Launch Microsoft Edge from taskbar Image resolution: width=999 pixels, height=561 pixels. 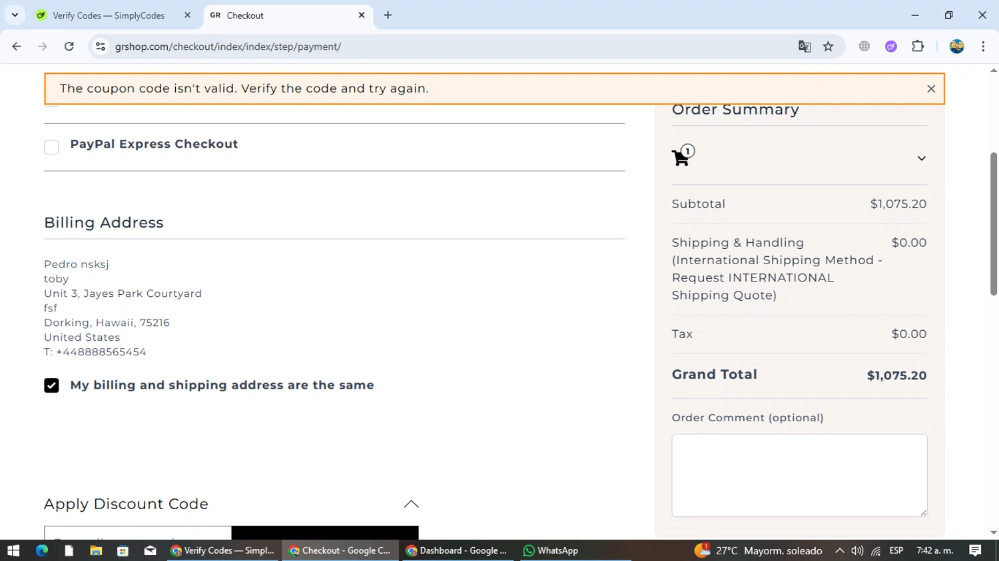coord(42,550)
